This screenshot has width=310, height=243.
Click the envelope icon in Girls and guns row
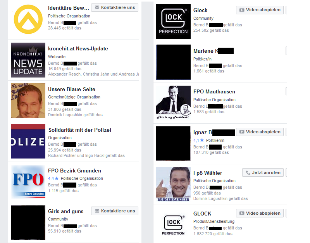point(97,211)
